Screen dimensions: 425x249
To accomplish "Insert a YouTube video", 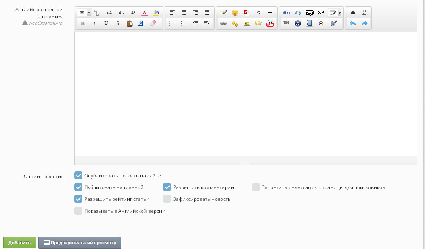I will [x=270, y=23].
